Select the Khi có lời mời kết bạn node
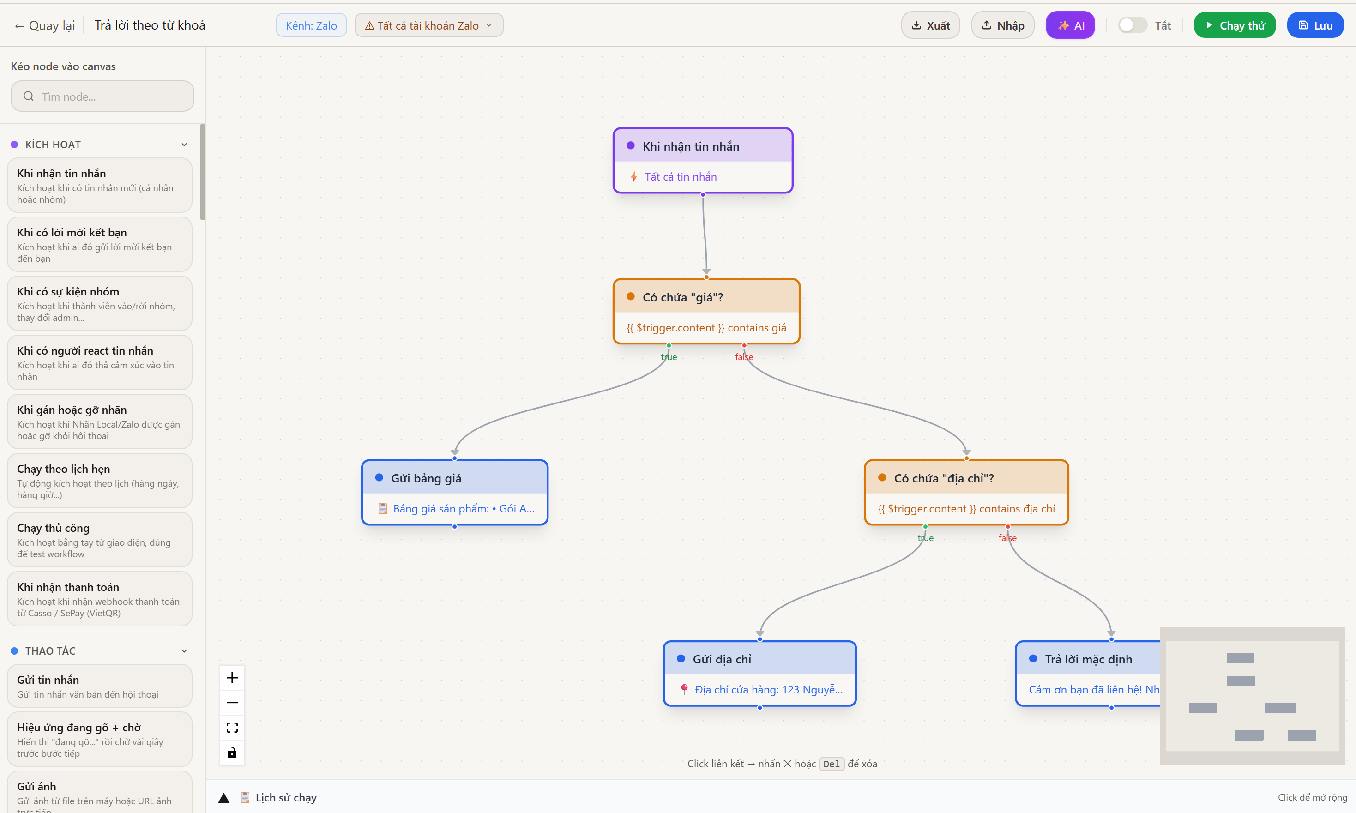 [x=100, y=244]
